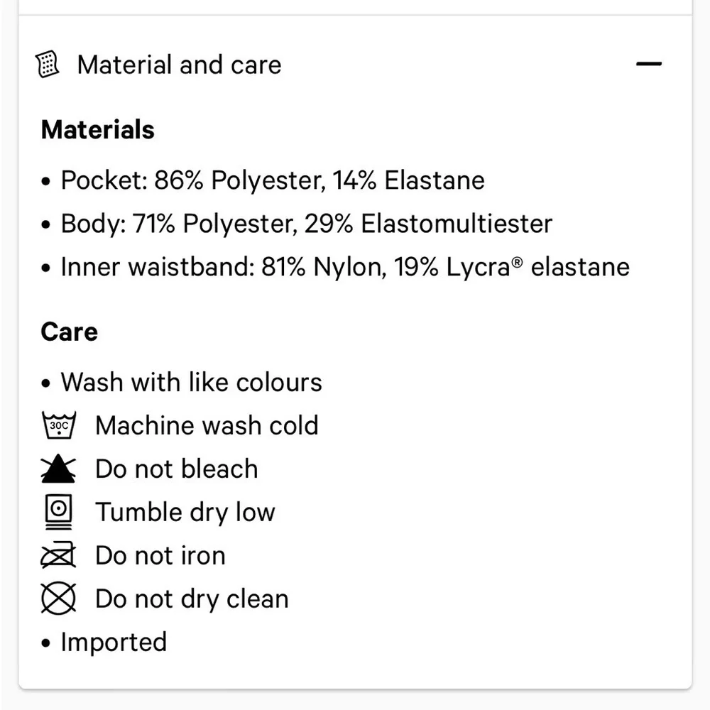The width and height of the screenshot is (710, 710).
Task: Select the Tumble dry low label
Action: click(x=185, y=512)
